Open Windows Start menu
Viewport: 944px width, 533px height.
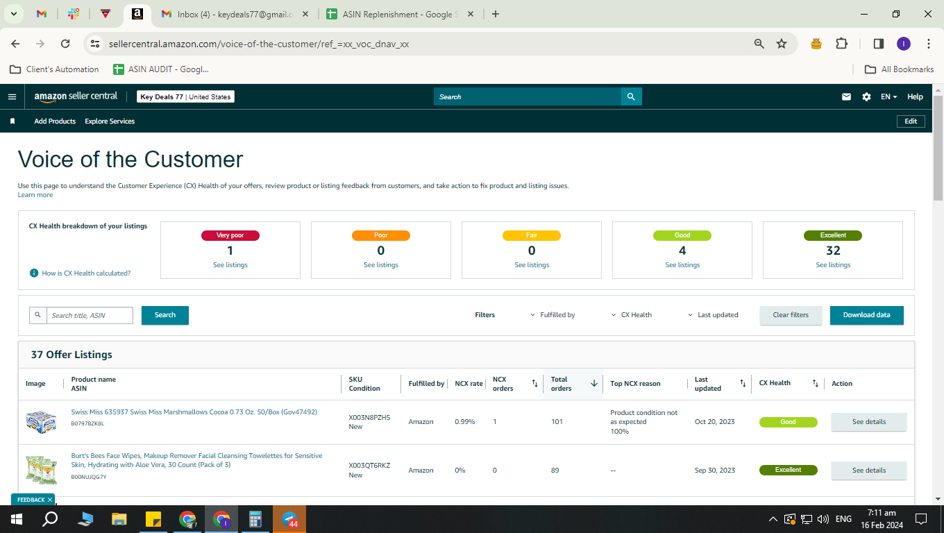[x=16, y=519]
